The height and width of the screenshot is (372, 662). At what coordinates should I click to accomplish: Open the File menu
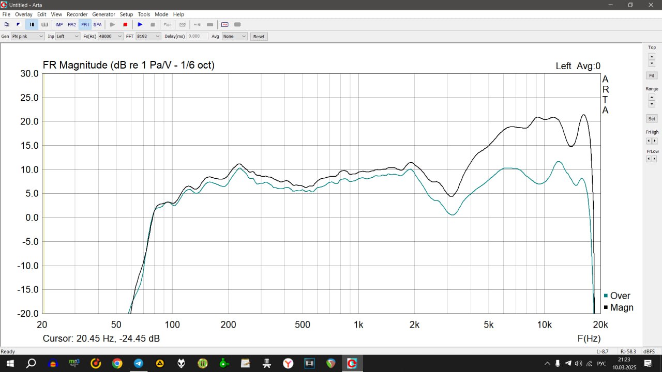coord(6,14)
